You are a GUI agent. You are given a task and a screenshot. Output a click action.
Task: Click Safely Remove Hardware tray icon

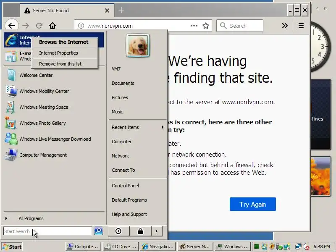point(279,247)
